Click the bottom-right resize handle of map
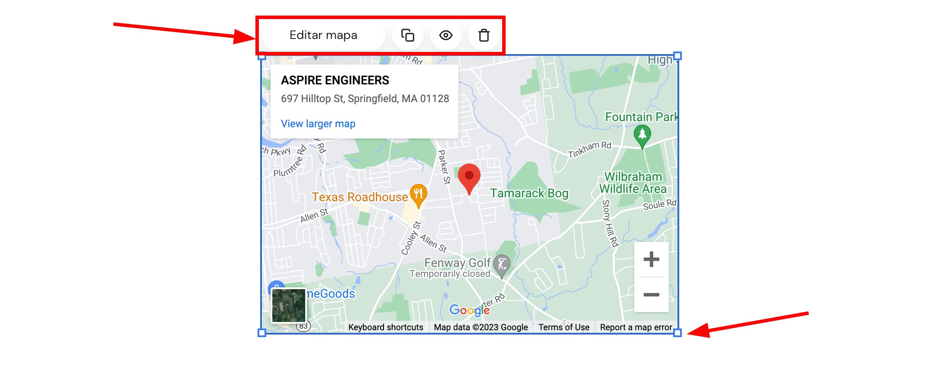942x367 pixels. pyautogui.click(x=678, y=333)
